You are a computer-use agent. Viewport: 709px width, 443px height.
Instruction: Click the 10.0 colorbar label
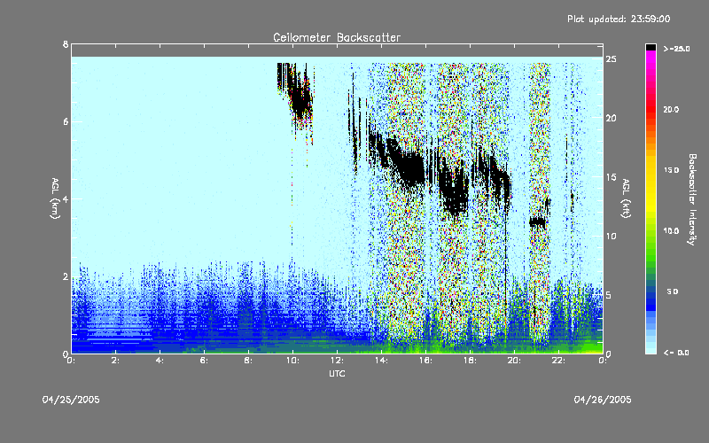pyautogui.click(x=671, y=231)
